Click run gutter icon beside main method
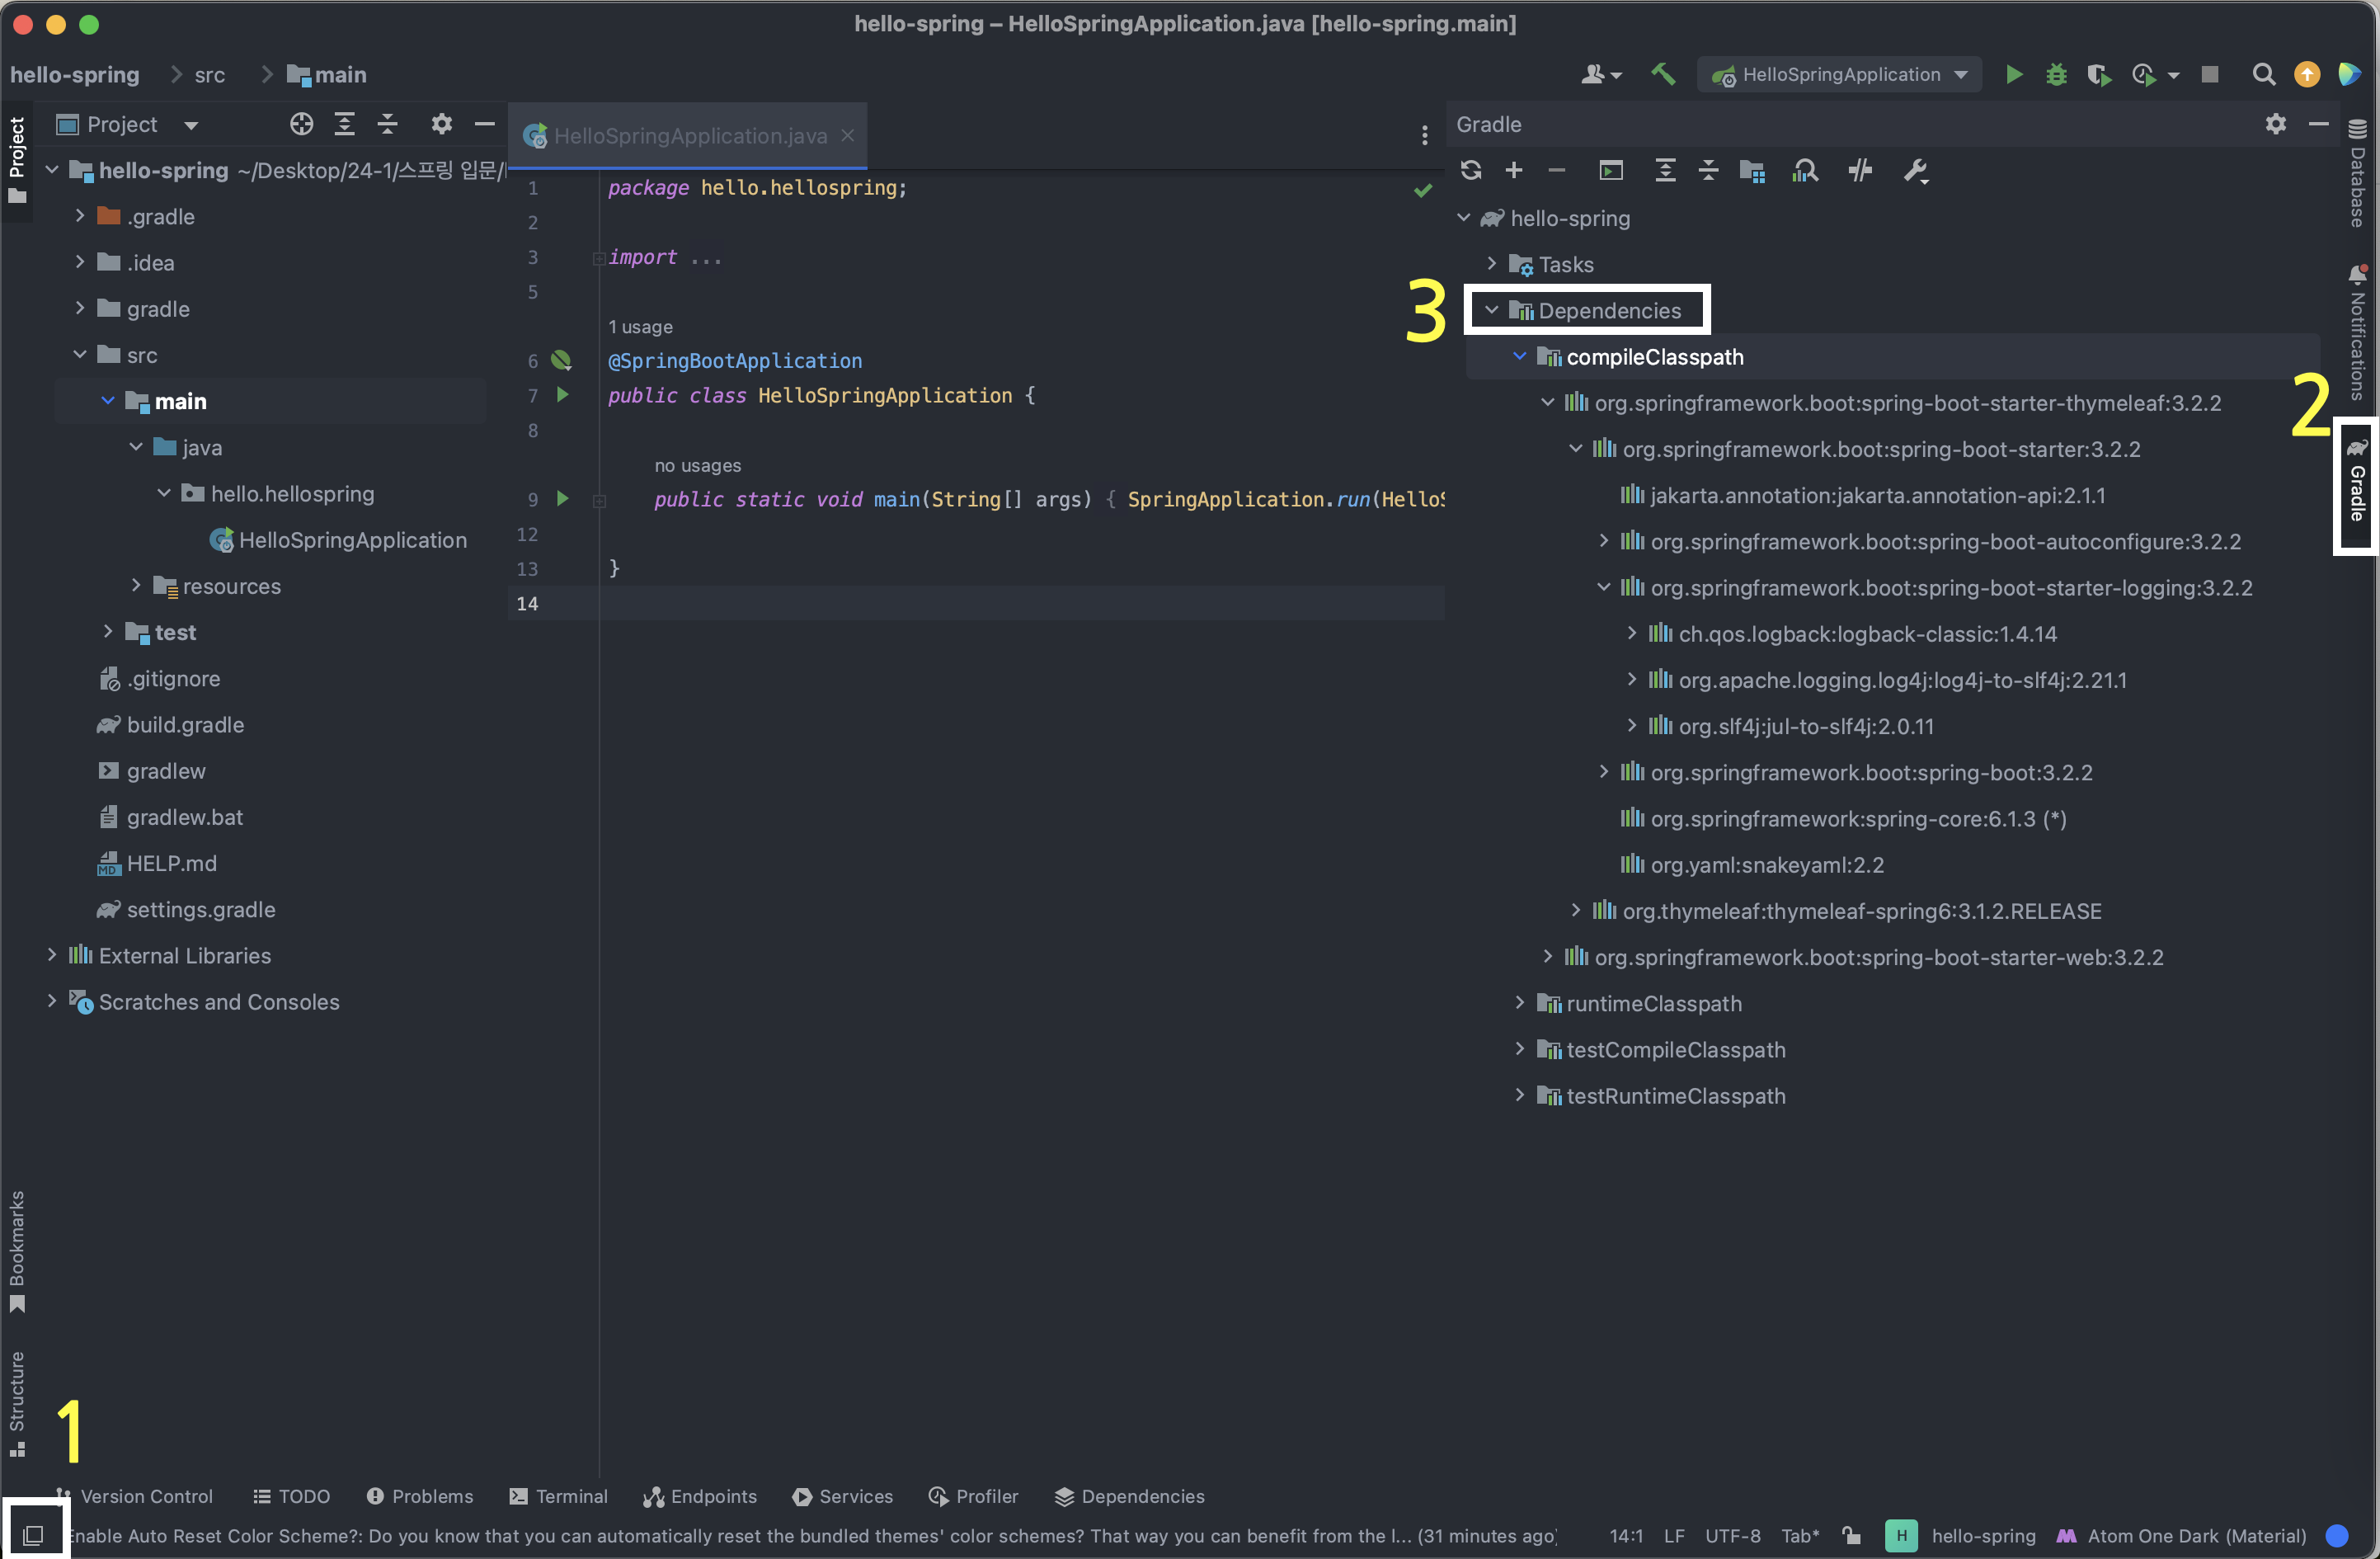 [x=563, y=498]
